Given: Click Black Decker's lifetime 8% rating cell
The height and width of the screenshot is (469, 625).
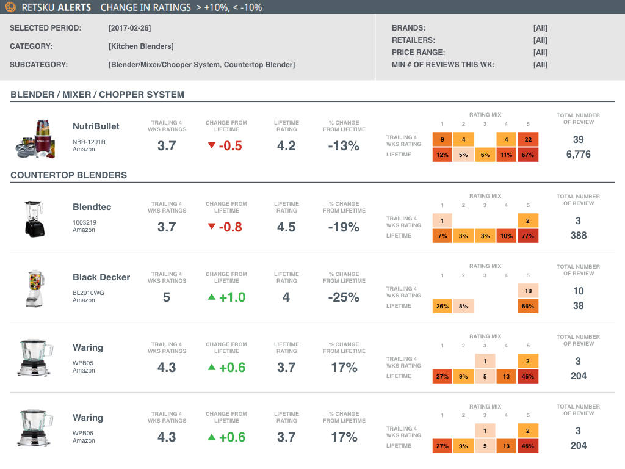Looking at the screenshot, I should point(464,307).
